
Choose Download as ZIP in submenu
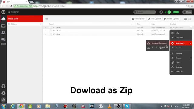click(x=157, y=48)
